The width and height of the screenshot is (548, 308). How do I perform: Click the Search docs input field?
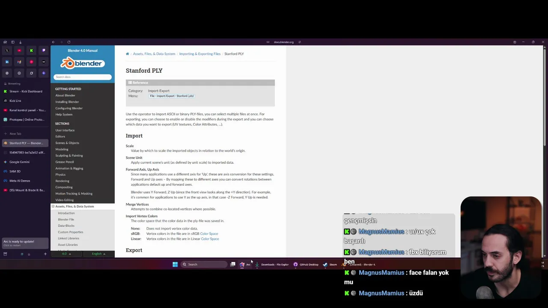coord(83,77)
